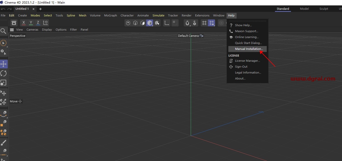Viewport: 342px width, 161px height.
Task: Click the highlighted cube mode icon in top toolbar
Action: 150,23
